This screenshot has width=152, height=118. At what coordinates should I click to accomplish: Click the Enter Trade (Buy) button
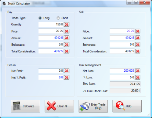[93, 106]
